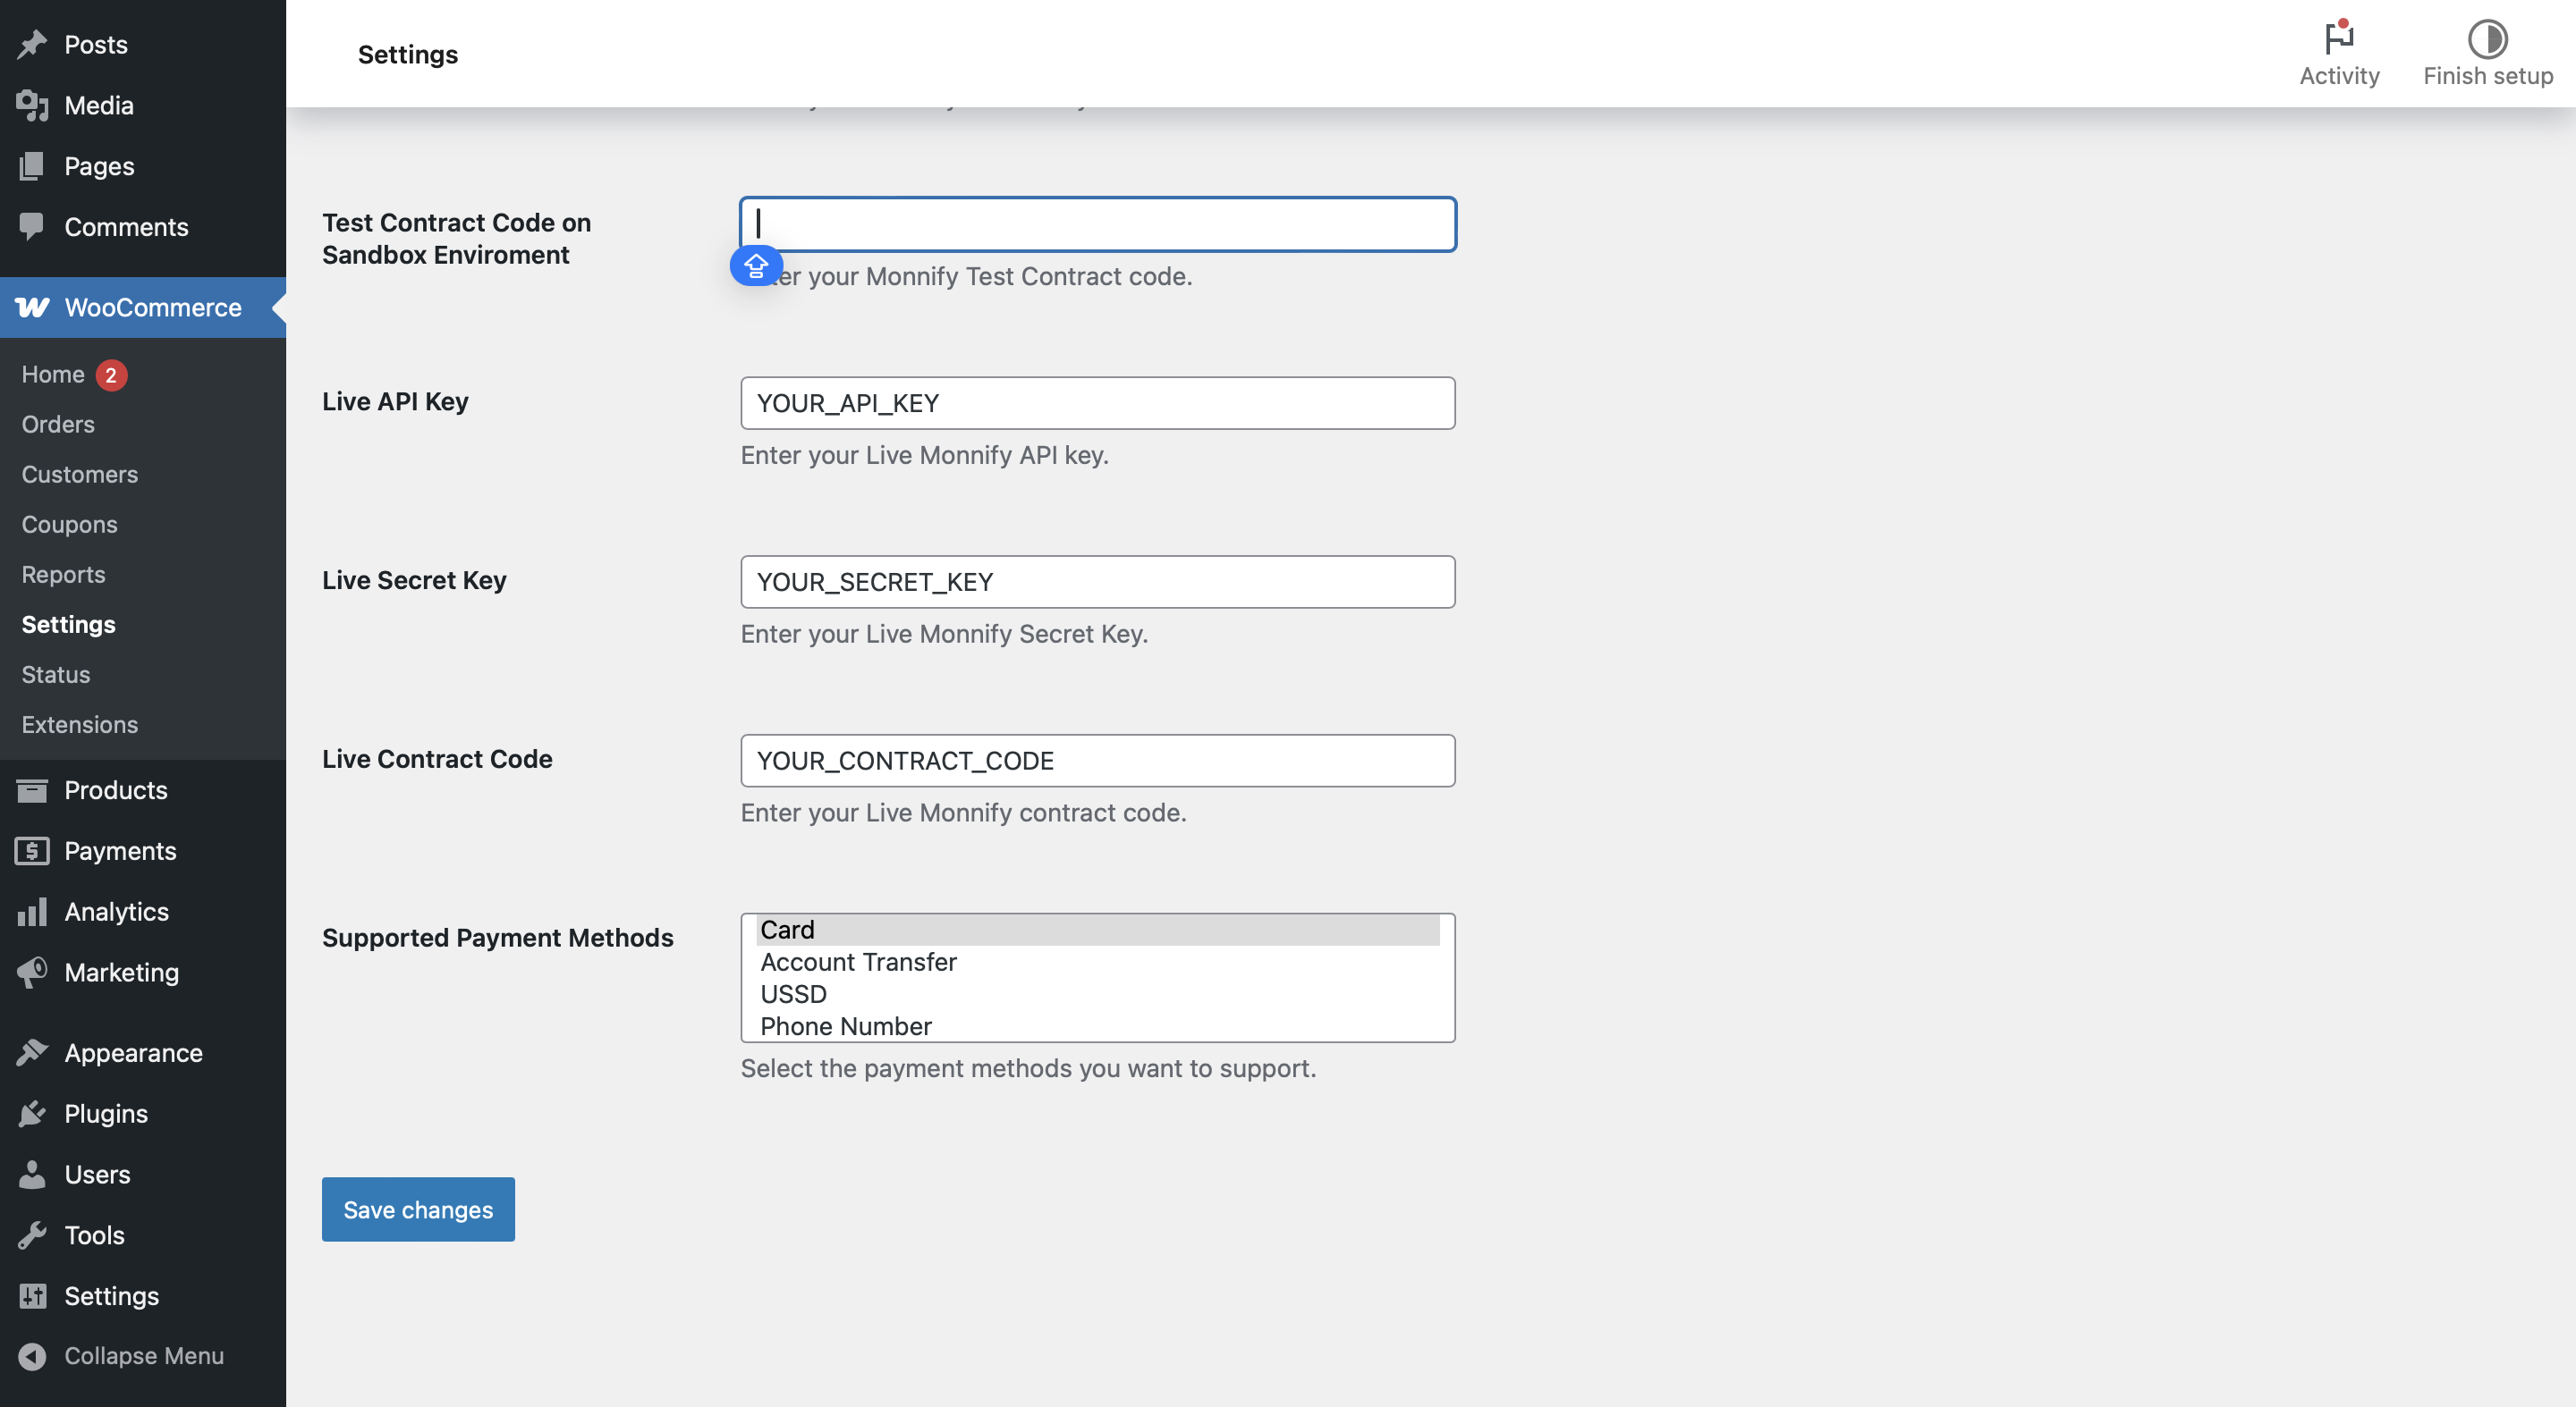Image resolution: width=2576 pixels, height=1407 pixels.
Task: Click 'Enter your Live Monnify Secret Key.' text
Action: [x=944, y=635]
